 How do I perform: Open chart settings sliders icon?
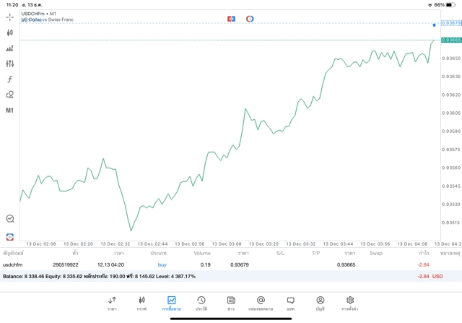pyautogui.click(x=9, y=64)
